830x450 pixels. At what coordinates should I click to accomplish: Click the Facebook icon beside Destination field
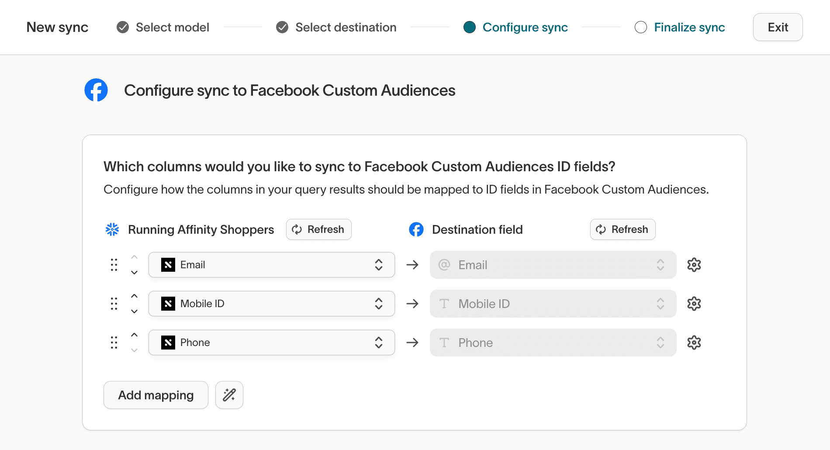416,229
